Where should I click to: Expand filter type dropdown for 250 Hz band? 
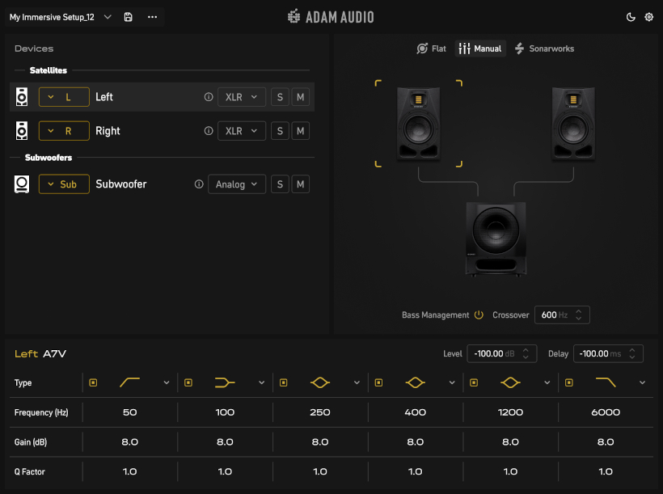(357, 382)
